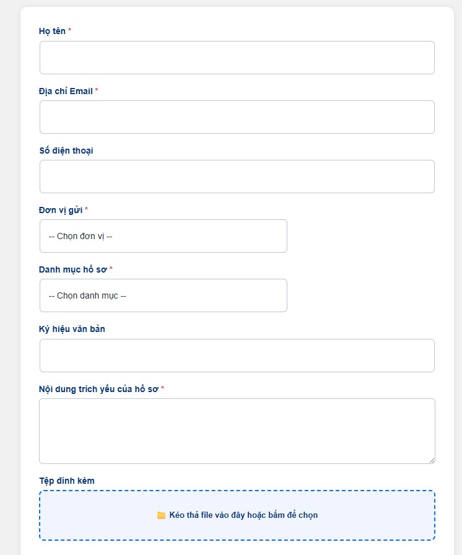Click the Ký hiệu văn bản label
This screenshot has height=555, width=462.
point(72,329)
